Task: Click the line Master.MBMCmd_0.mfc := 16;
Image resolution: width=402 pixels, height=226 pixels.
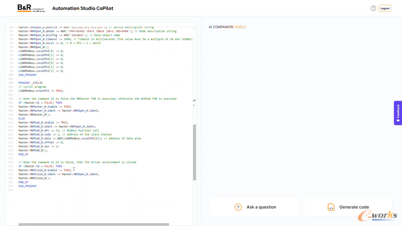Action: click(x=59, y=130)
